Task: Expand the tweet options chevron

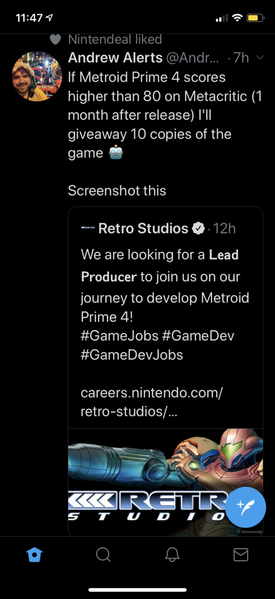Action: [260, 58]
